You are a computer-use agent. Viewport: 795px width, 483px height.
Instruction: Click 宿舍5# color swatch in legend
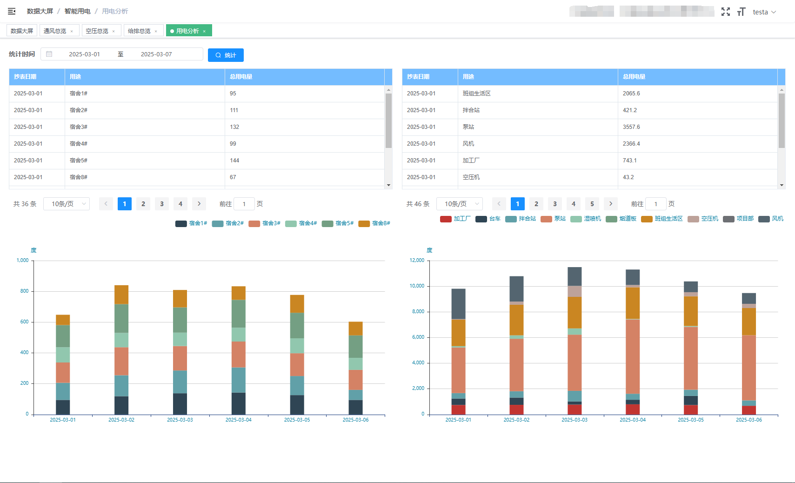click(x=327, y=223)
